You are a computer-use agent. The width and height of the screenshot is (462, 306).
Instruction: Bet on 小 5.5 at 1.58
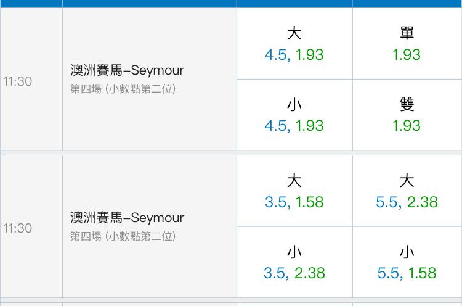407,262
